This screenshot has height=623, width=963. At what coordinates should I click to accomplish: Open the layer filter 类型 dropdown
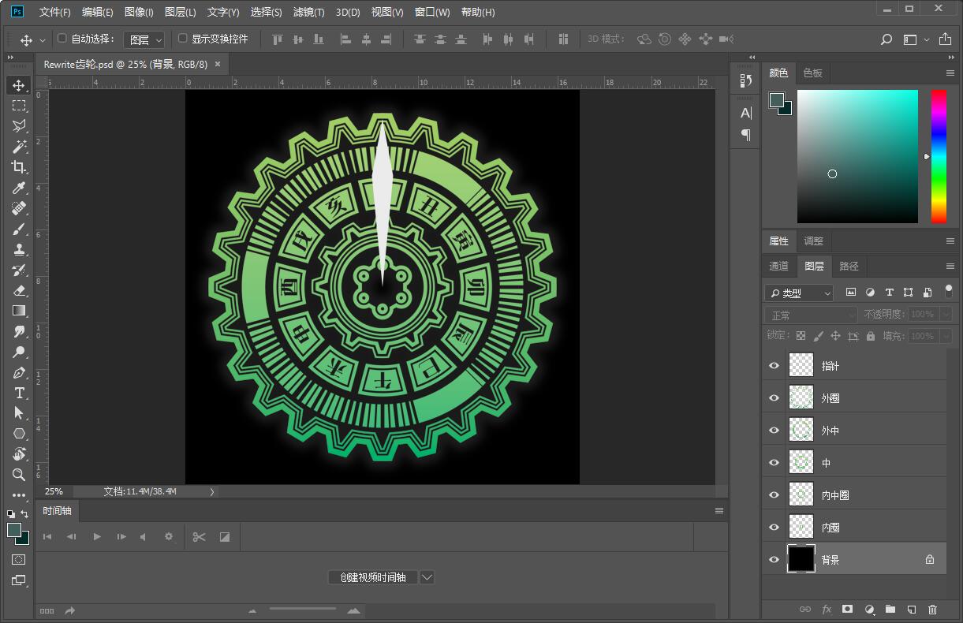pos(799,293)
